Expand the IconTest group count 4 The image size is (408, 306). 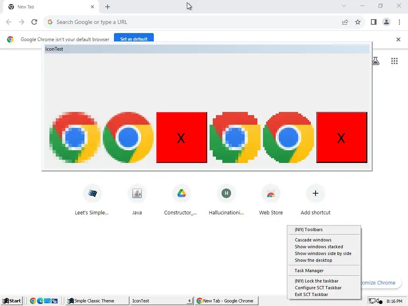(190, 301)
